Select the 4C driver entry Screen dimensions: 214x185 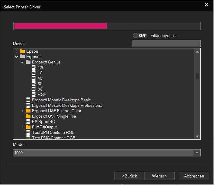tap(40, 78)
